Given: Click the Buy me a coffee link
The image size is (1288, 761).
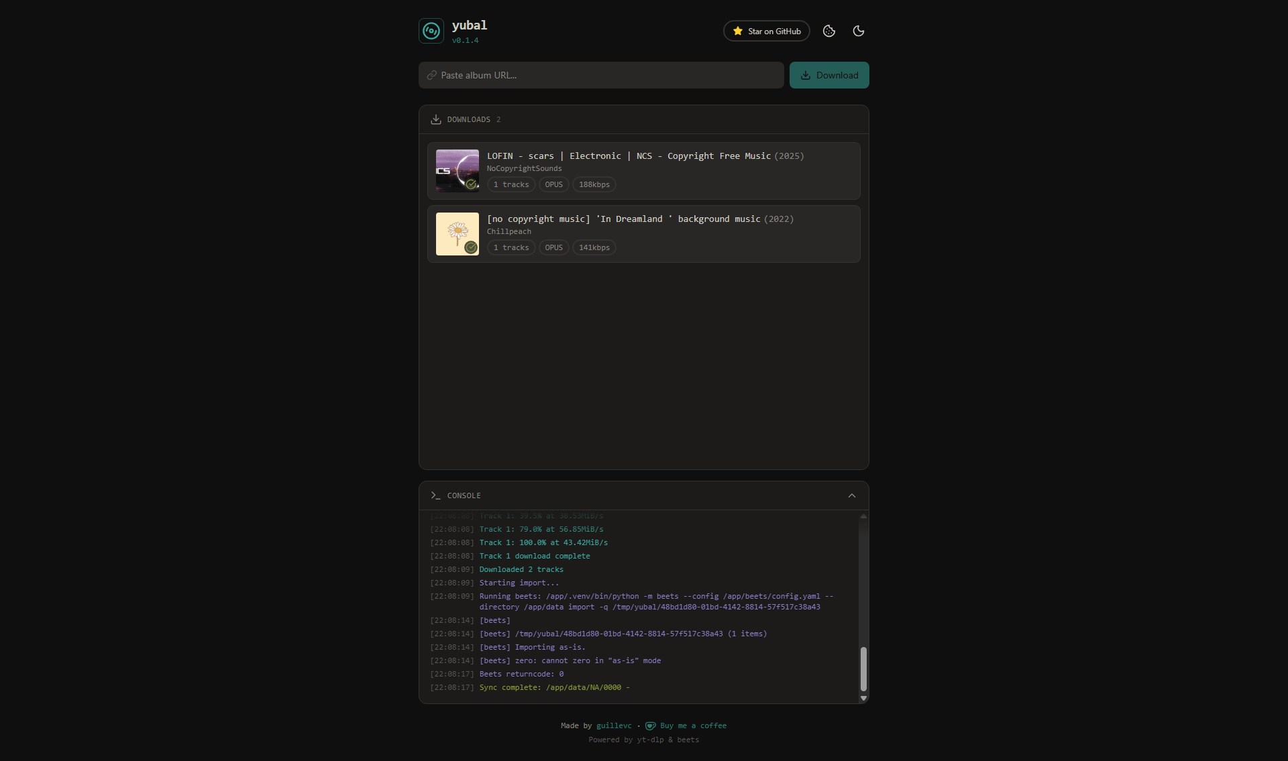Looking at the screenshot, I should coord(693,725).
